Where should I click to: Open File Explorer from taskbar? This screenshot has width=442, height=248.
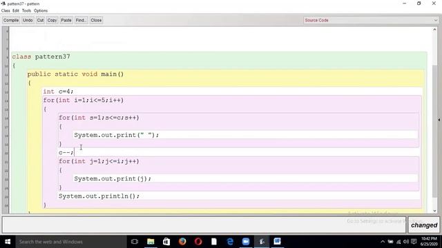(x=151, y=242)
